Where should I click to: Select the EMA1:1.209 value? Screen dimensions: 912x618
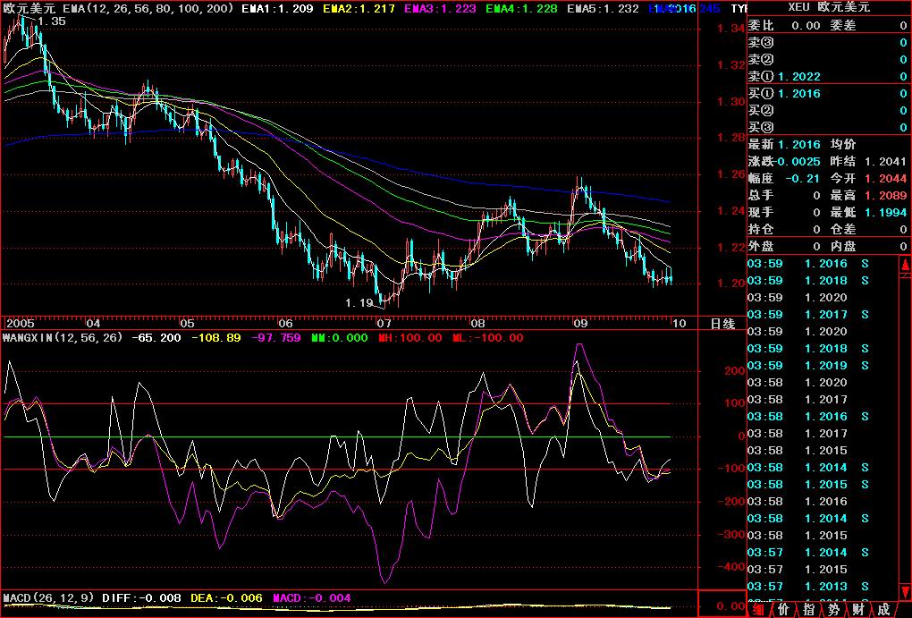(277, 9)
